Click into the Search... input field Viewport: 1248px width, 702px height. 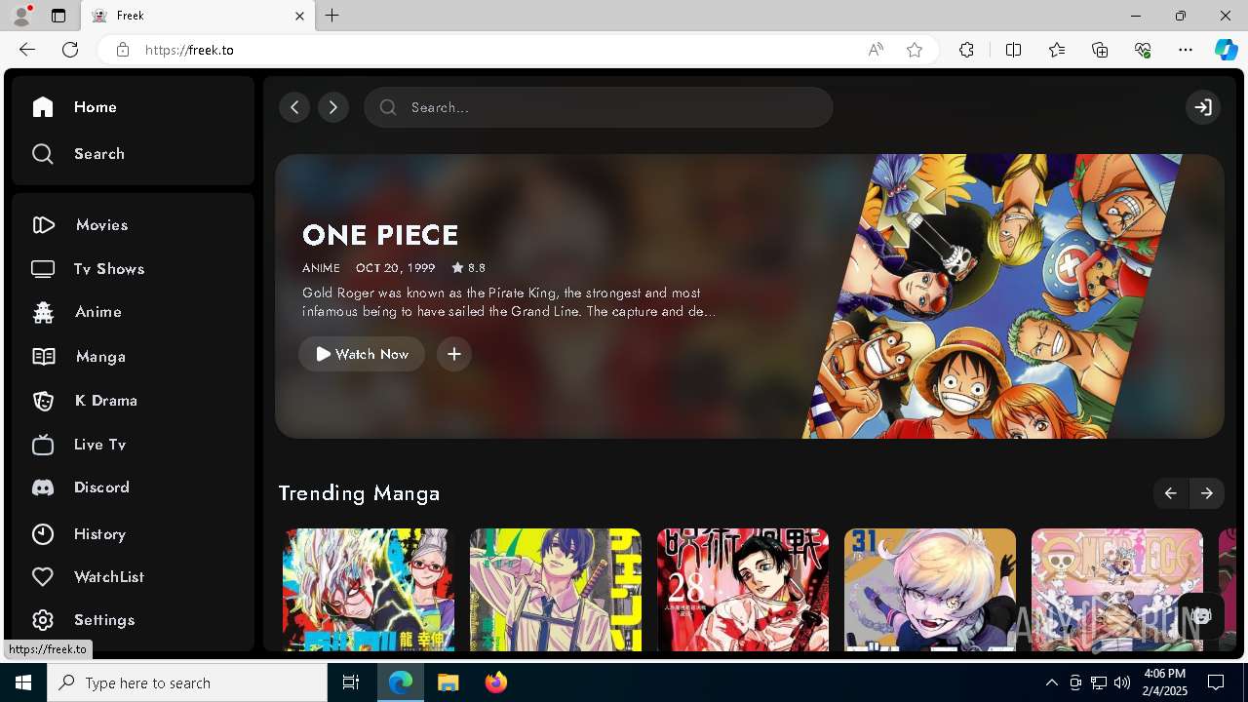(599, 107)
